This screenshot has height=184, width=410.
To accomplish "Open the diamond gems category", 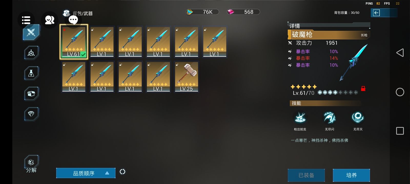I will 31,114.
